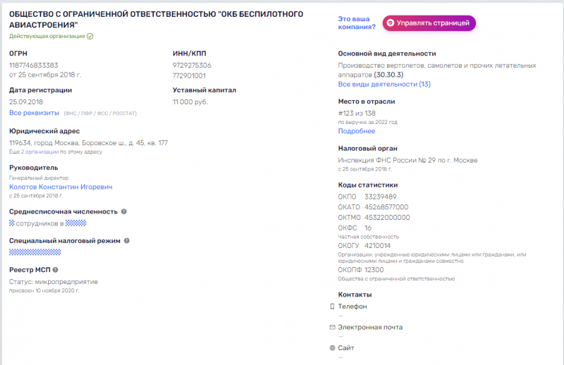Open the 2 организации link at this address
Screen dimensions: 564x365
click(x=39, y=151)
